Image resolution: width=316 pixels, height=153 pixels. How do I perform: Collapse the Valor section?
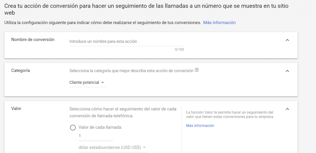(287, 109)
